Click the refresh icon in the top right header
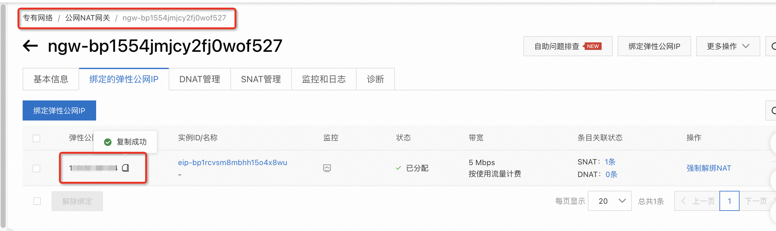This screenshot has width=776, height=231. 772,46
